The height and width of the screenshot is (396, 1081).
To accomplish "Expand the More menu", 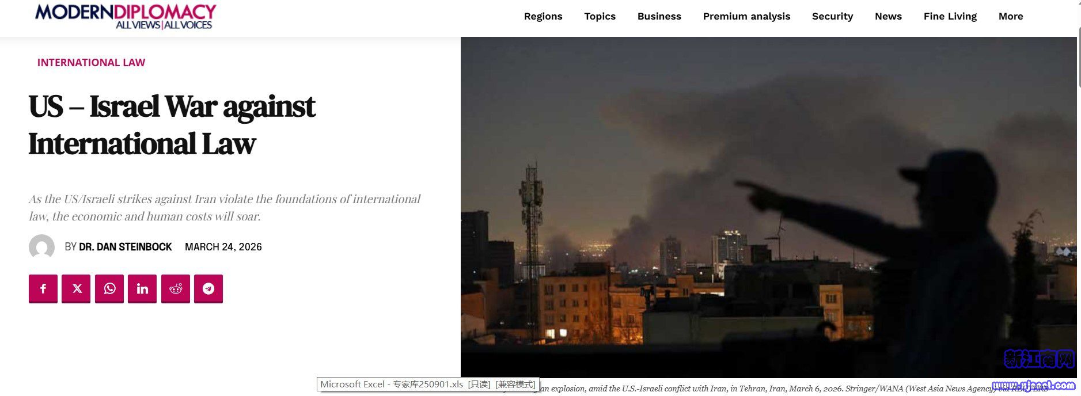I will 1011,16.
